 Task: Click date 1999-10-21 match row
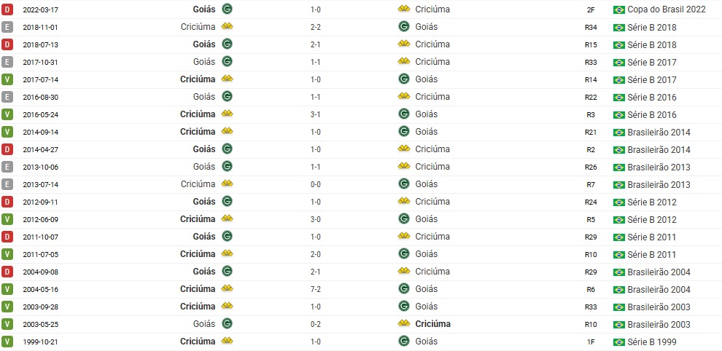[x=41, y=342]
